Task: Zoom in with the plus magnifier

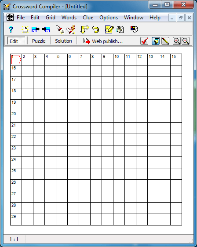Action: coord(176,41)
